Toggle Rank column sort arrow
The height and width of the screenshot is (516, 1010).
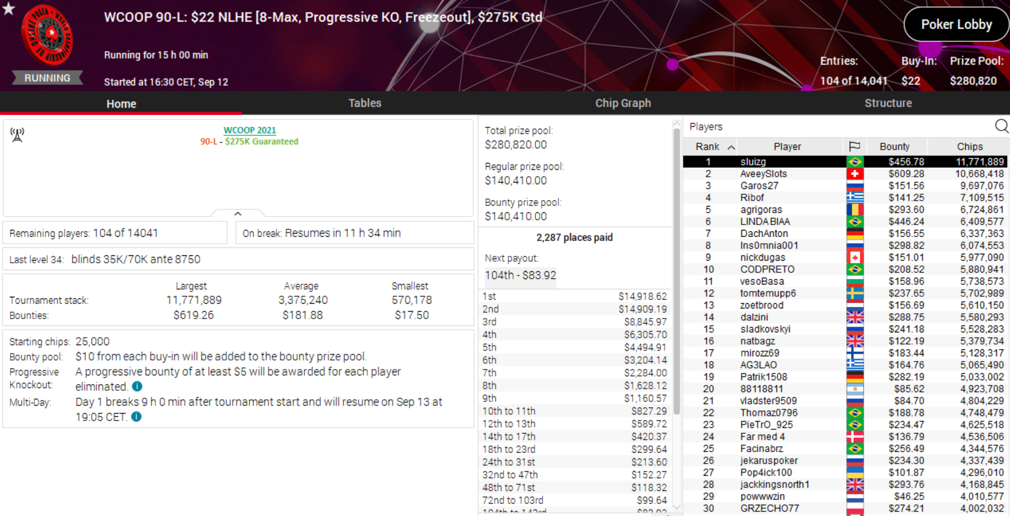[731, 147]
